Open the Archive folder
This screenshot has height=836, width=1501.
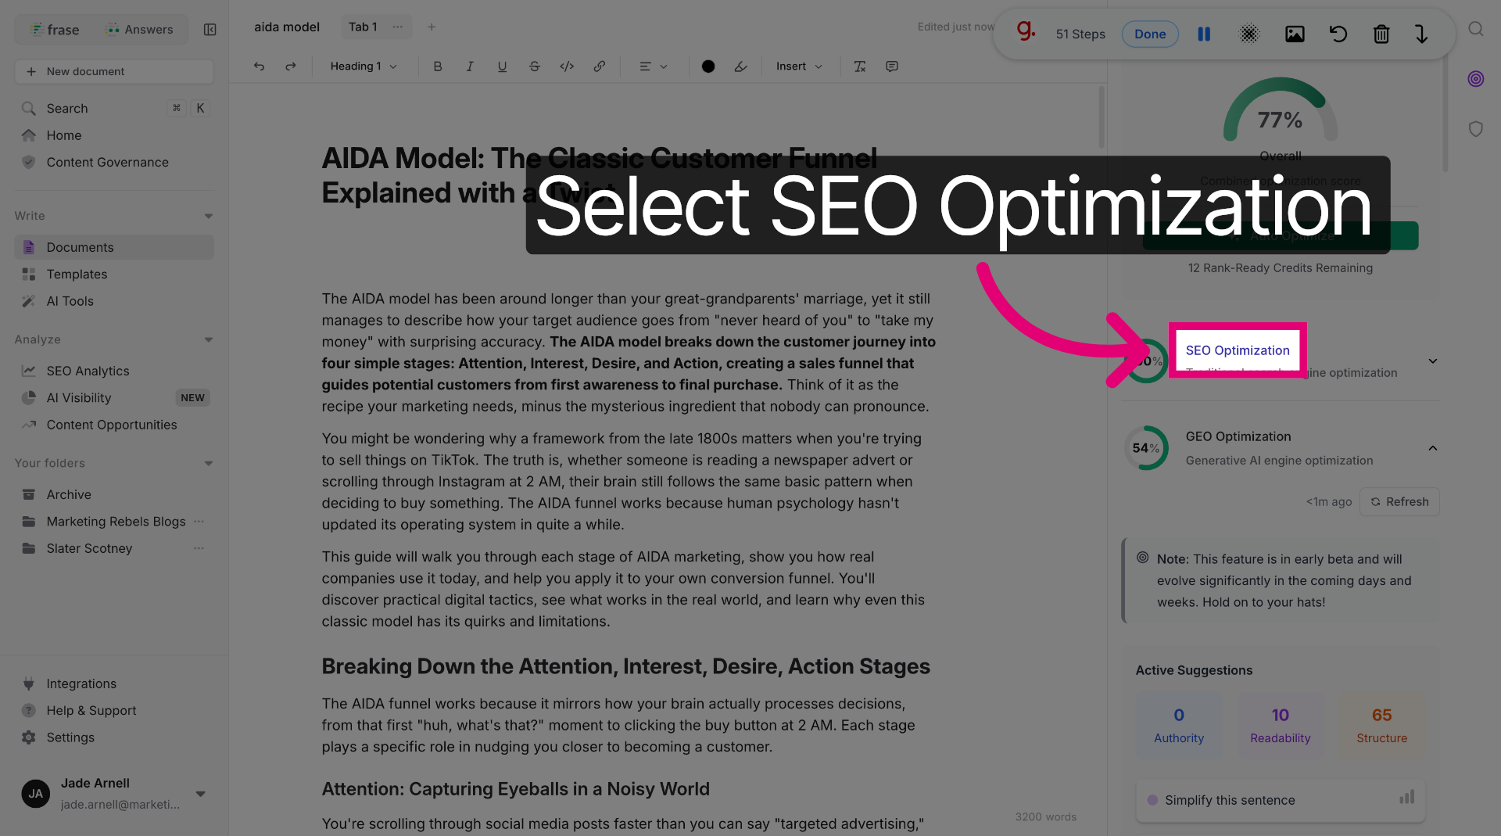point(114,494)
